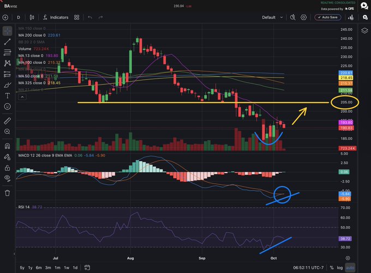Collapse the indicator legend with chevron
This screenshot has height=273, width=371.
coord(22,97)
